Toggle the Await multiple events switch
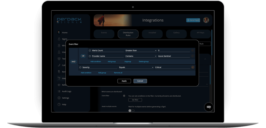The height and width of the screenshot is (128, 266). (131, 111)
